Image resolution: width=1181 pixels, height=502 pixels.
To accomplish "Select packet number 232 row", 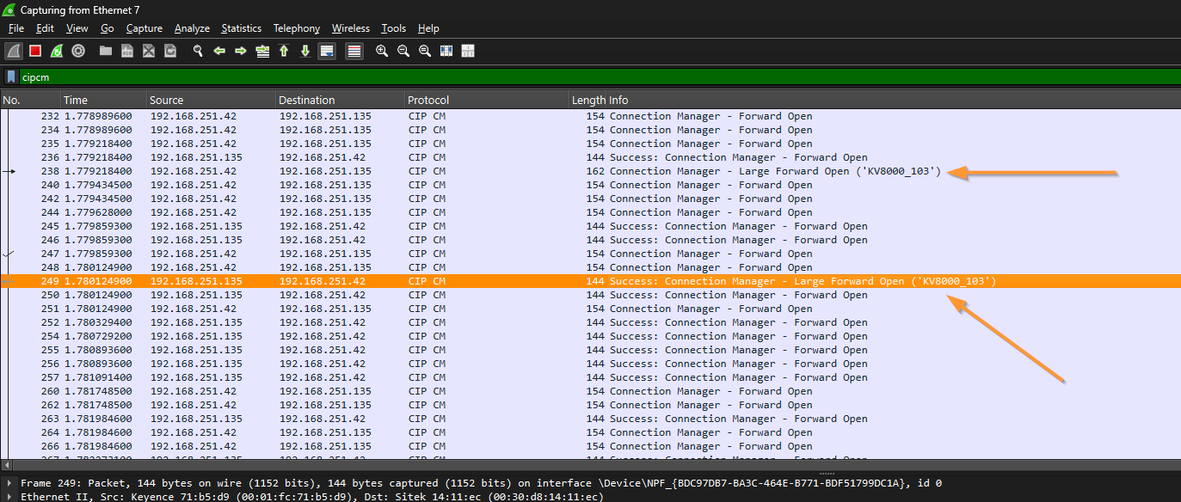I will (x=590, y=116).
